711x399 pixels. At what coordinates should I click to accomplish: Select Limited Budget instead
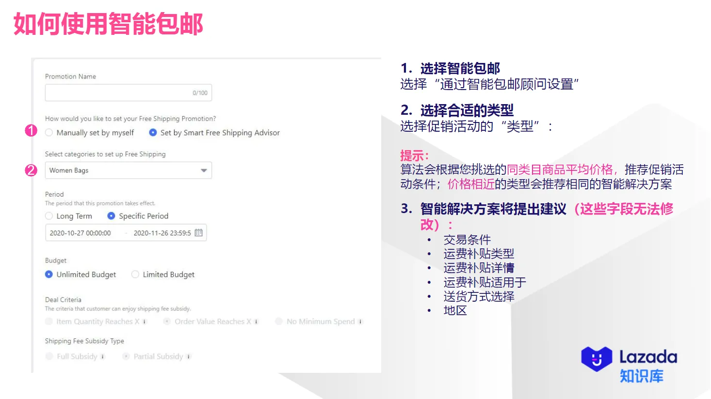pyautogui.click(x=135, y=274)
